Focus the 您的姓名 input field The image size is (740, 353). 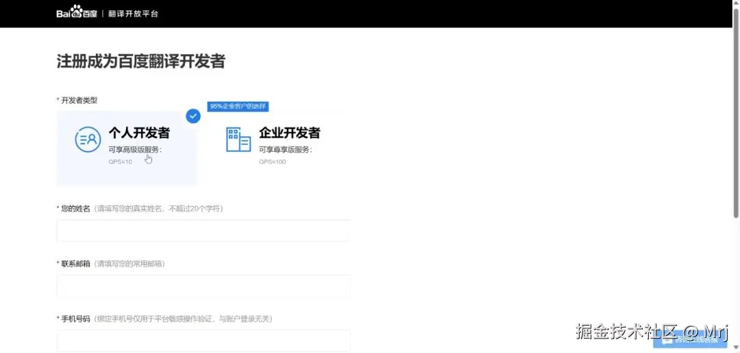(x=203, y=231)
